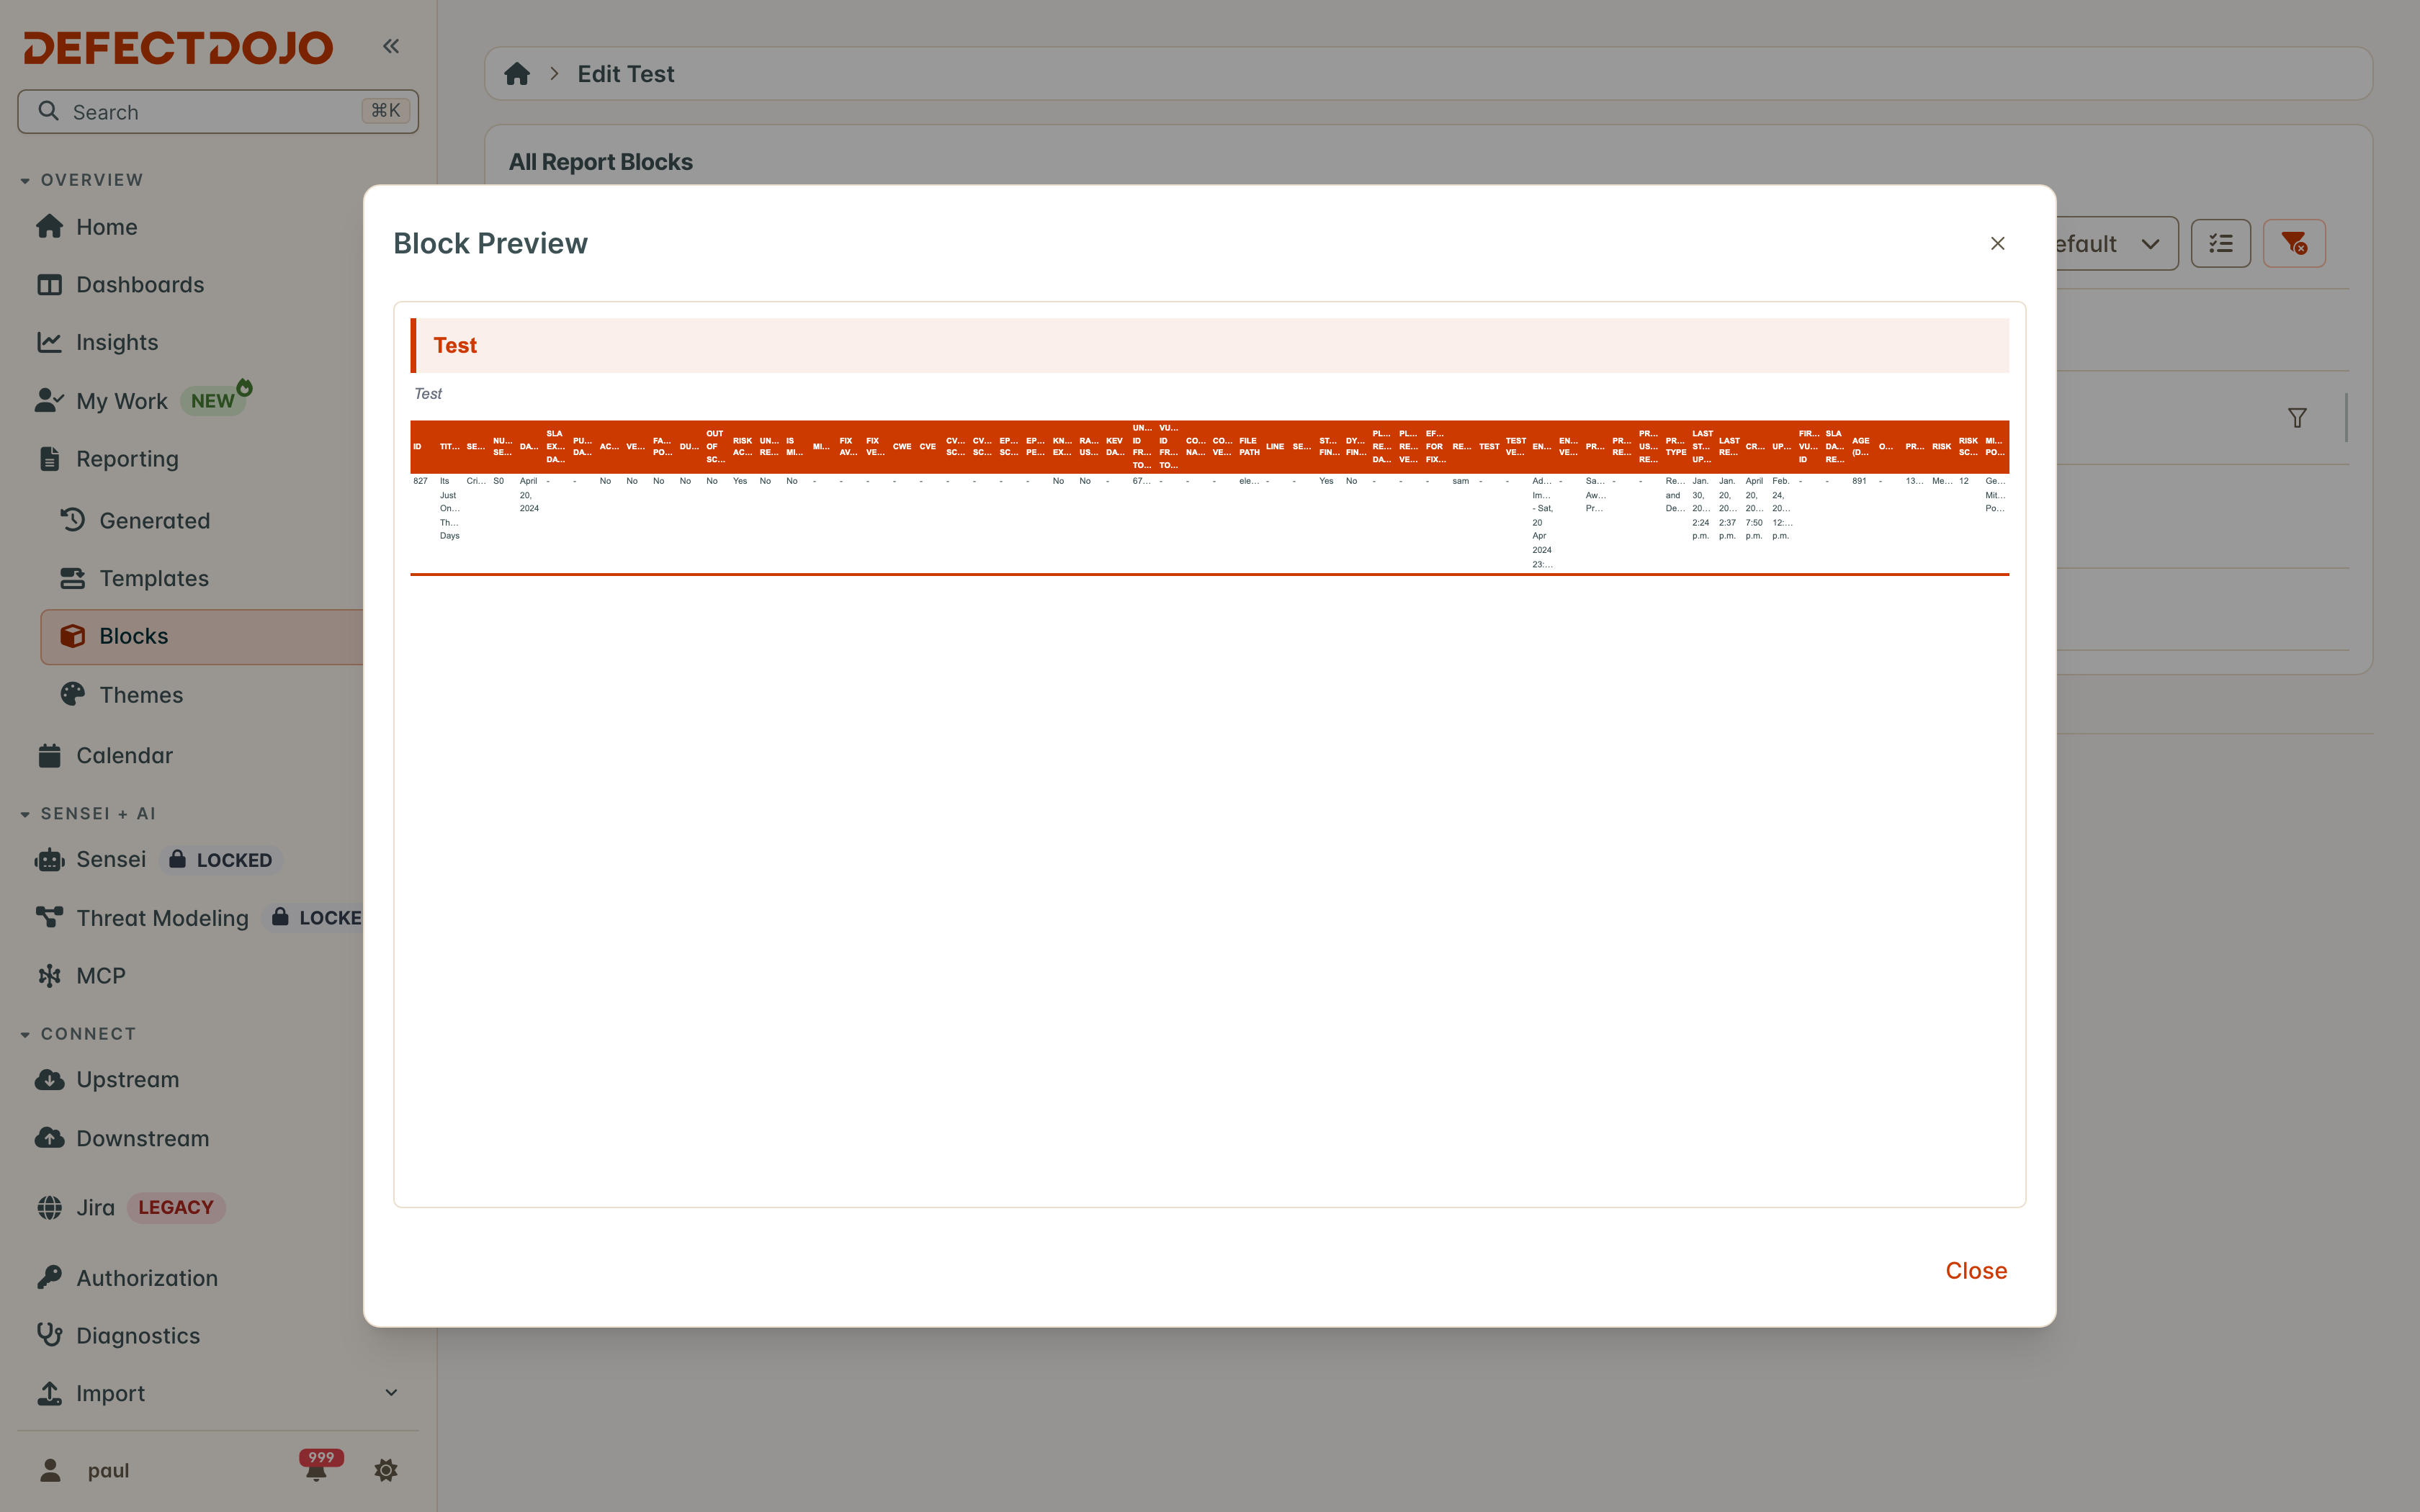2420x1512 pixels.
Task: Click the DefectDojo logo
Action: (x=178, y=47)
